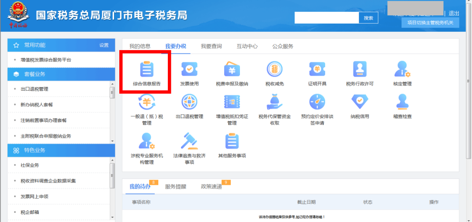
Task: Switch to the 互动中心 tab
Action: pyautogui.click(x=247, y=46)
